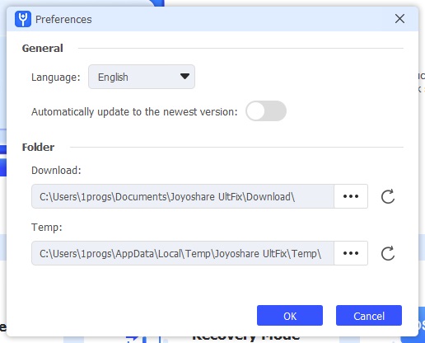Click inside the Download path field
The height and width of the screenshot is (343, 425).
pyautogui.click(x=183, y=196)
